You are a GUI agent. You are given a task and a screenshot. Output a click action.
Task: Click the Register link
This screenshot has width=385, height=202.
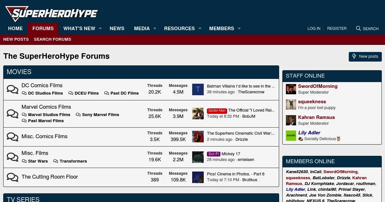(337, 29)
